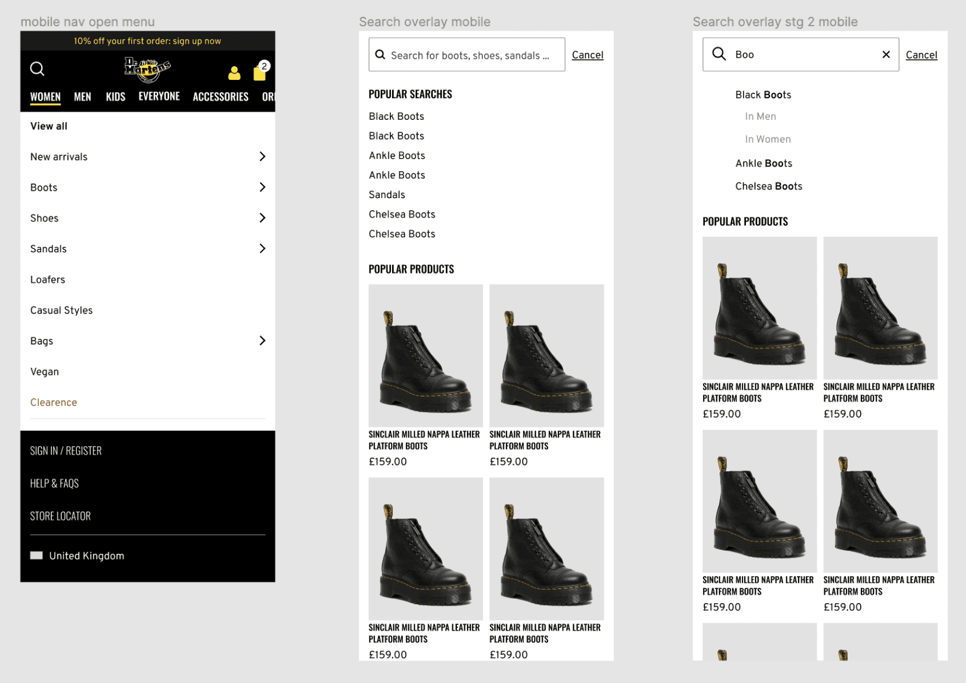Select the EVERYONE tab
The height and width of the screenshot is (683, 966).
159,96
